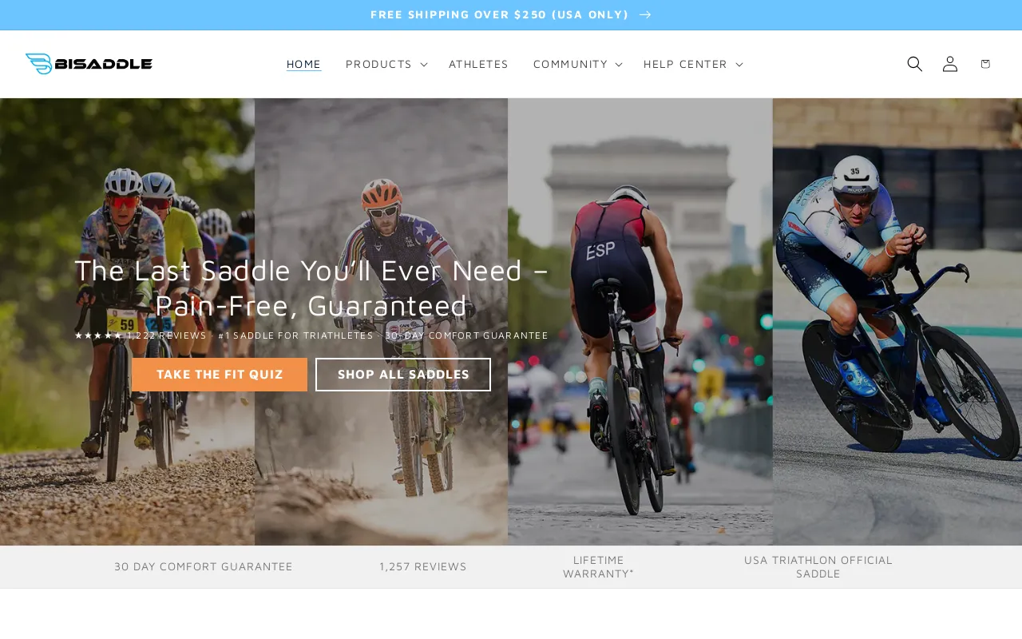Click the BiSaddle logo
This screenshot has width=1022, height=639.
coord(89,64)
